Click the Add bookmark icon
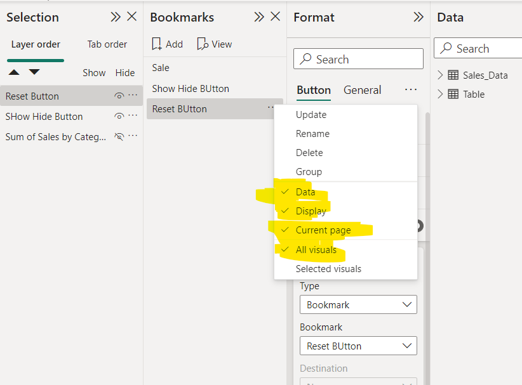 (x=156, y=44)
